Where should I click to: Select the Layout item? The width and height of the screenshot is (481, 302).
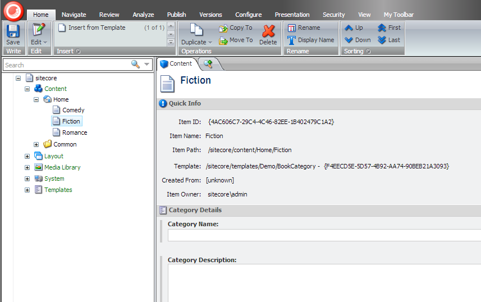pos(49,156)
